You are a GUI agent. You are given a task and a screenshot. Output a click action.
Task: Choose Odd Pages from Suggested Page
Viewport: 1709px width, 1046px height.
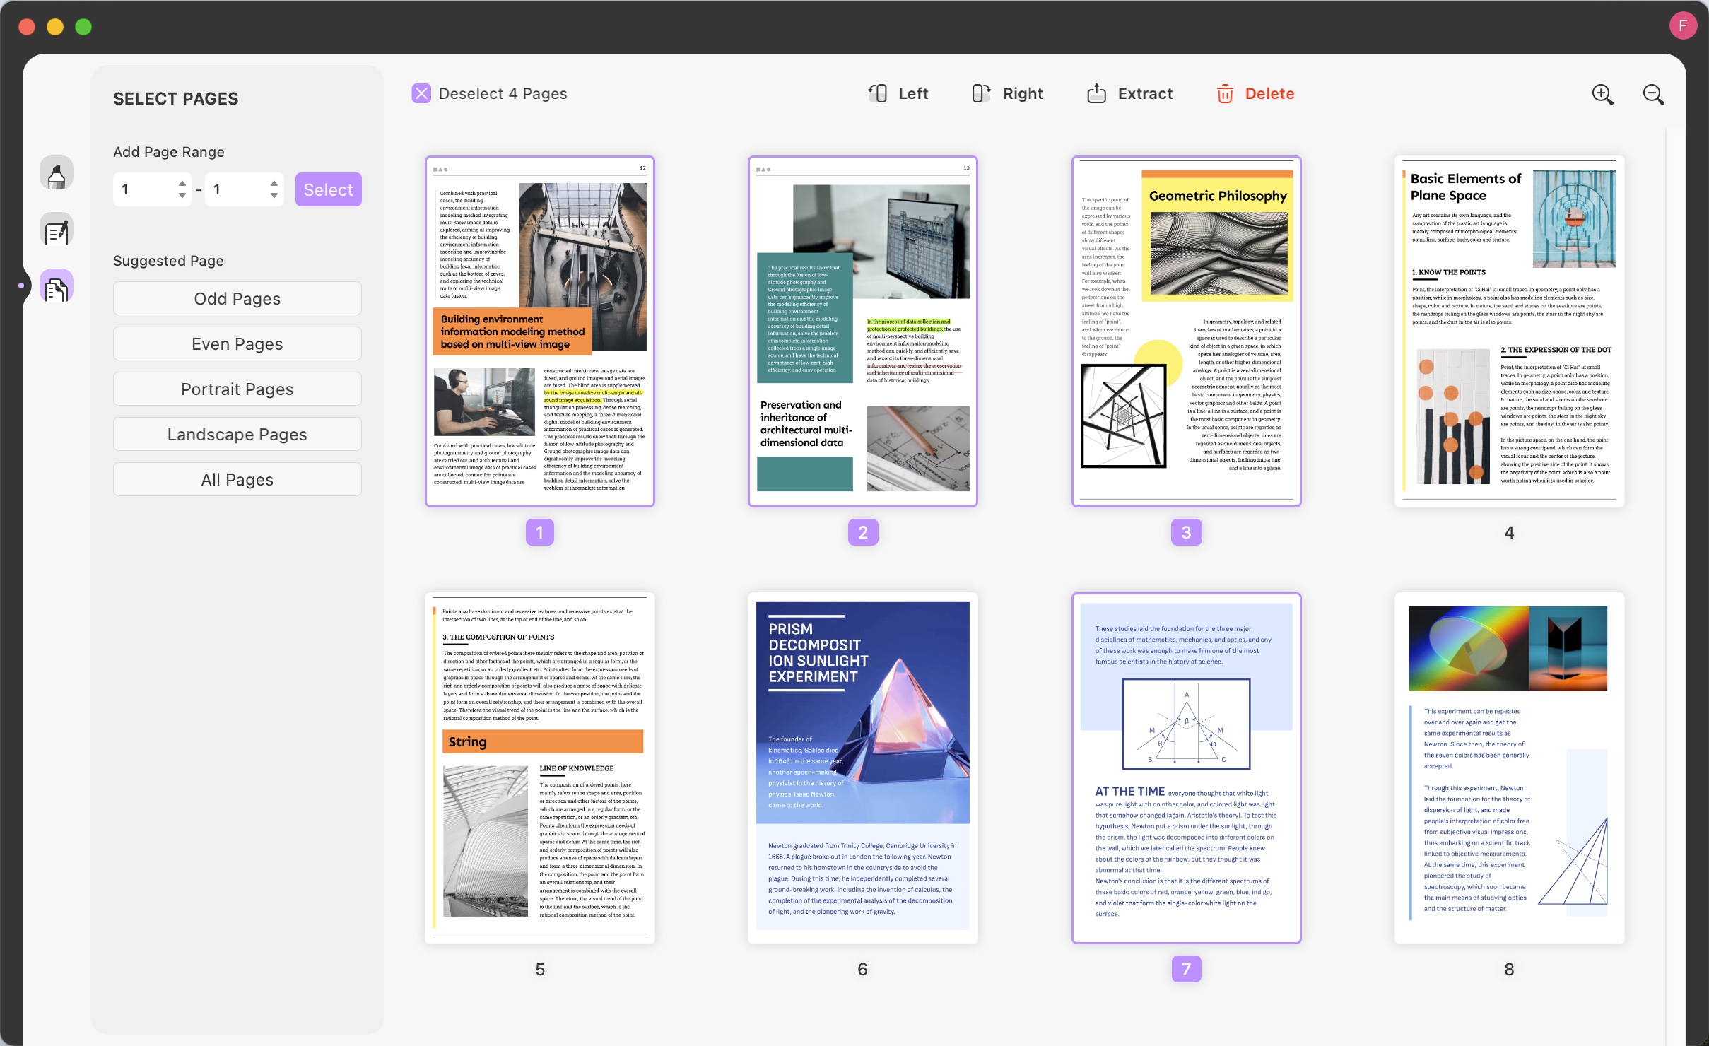coord(237,298)
